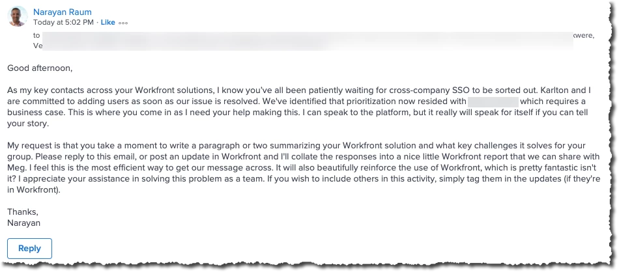Viewport: 619px width, 272px height.
Task: Click the 'Today at 5:02 PM' timestamp
Action: click(x=64, y=23)
